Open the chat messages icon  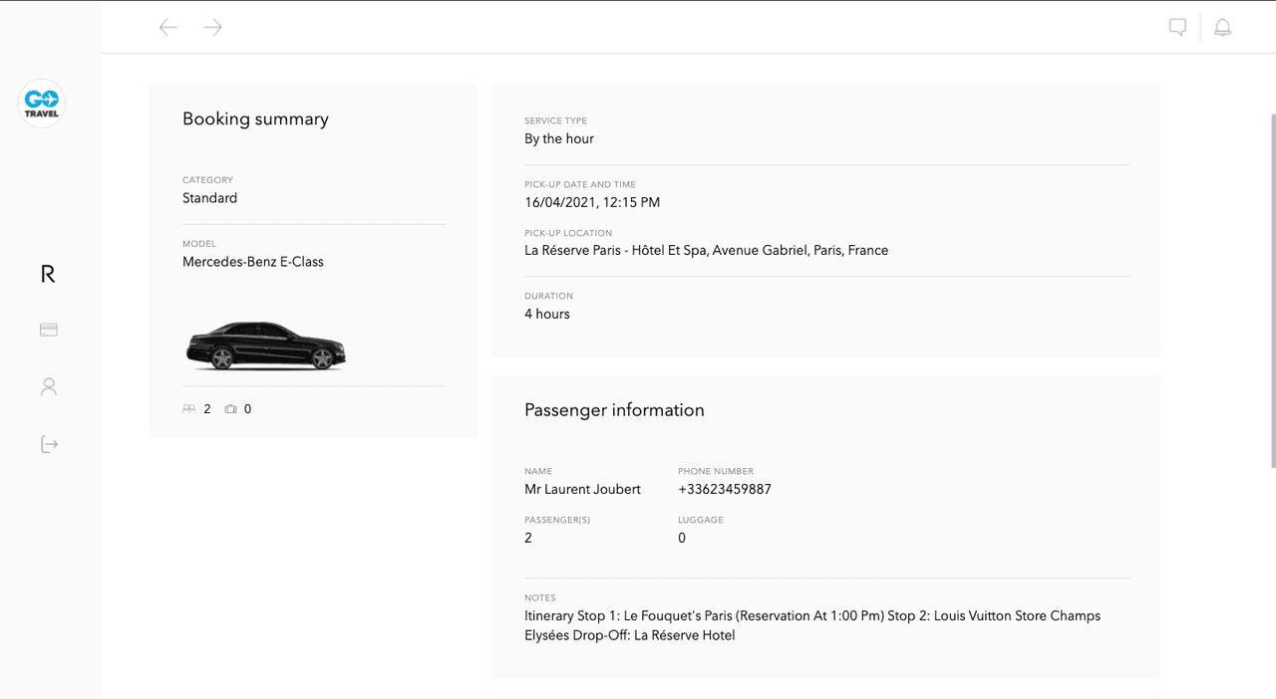(1177, 27)
